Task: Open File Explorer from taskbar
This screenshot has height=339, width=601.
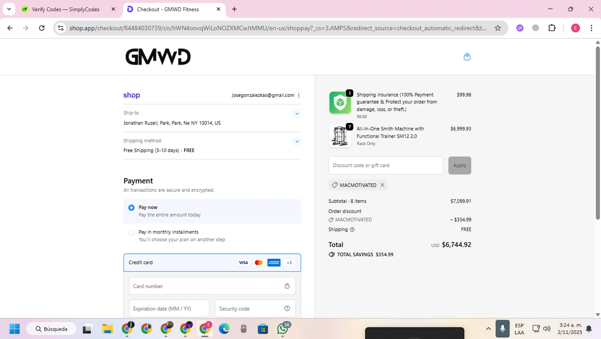Action: tap(107, 329)
